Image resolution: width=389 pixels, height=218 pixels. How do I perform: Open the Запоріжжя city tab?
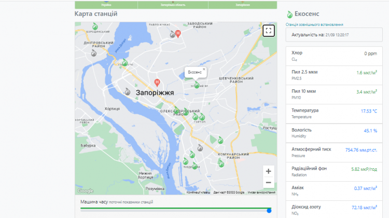[x=242, y=5]
